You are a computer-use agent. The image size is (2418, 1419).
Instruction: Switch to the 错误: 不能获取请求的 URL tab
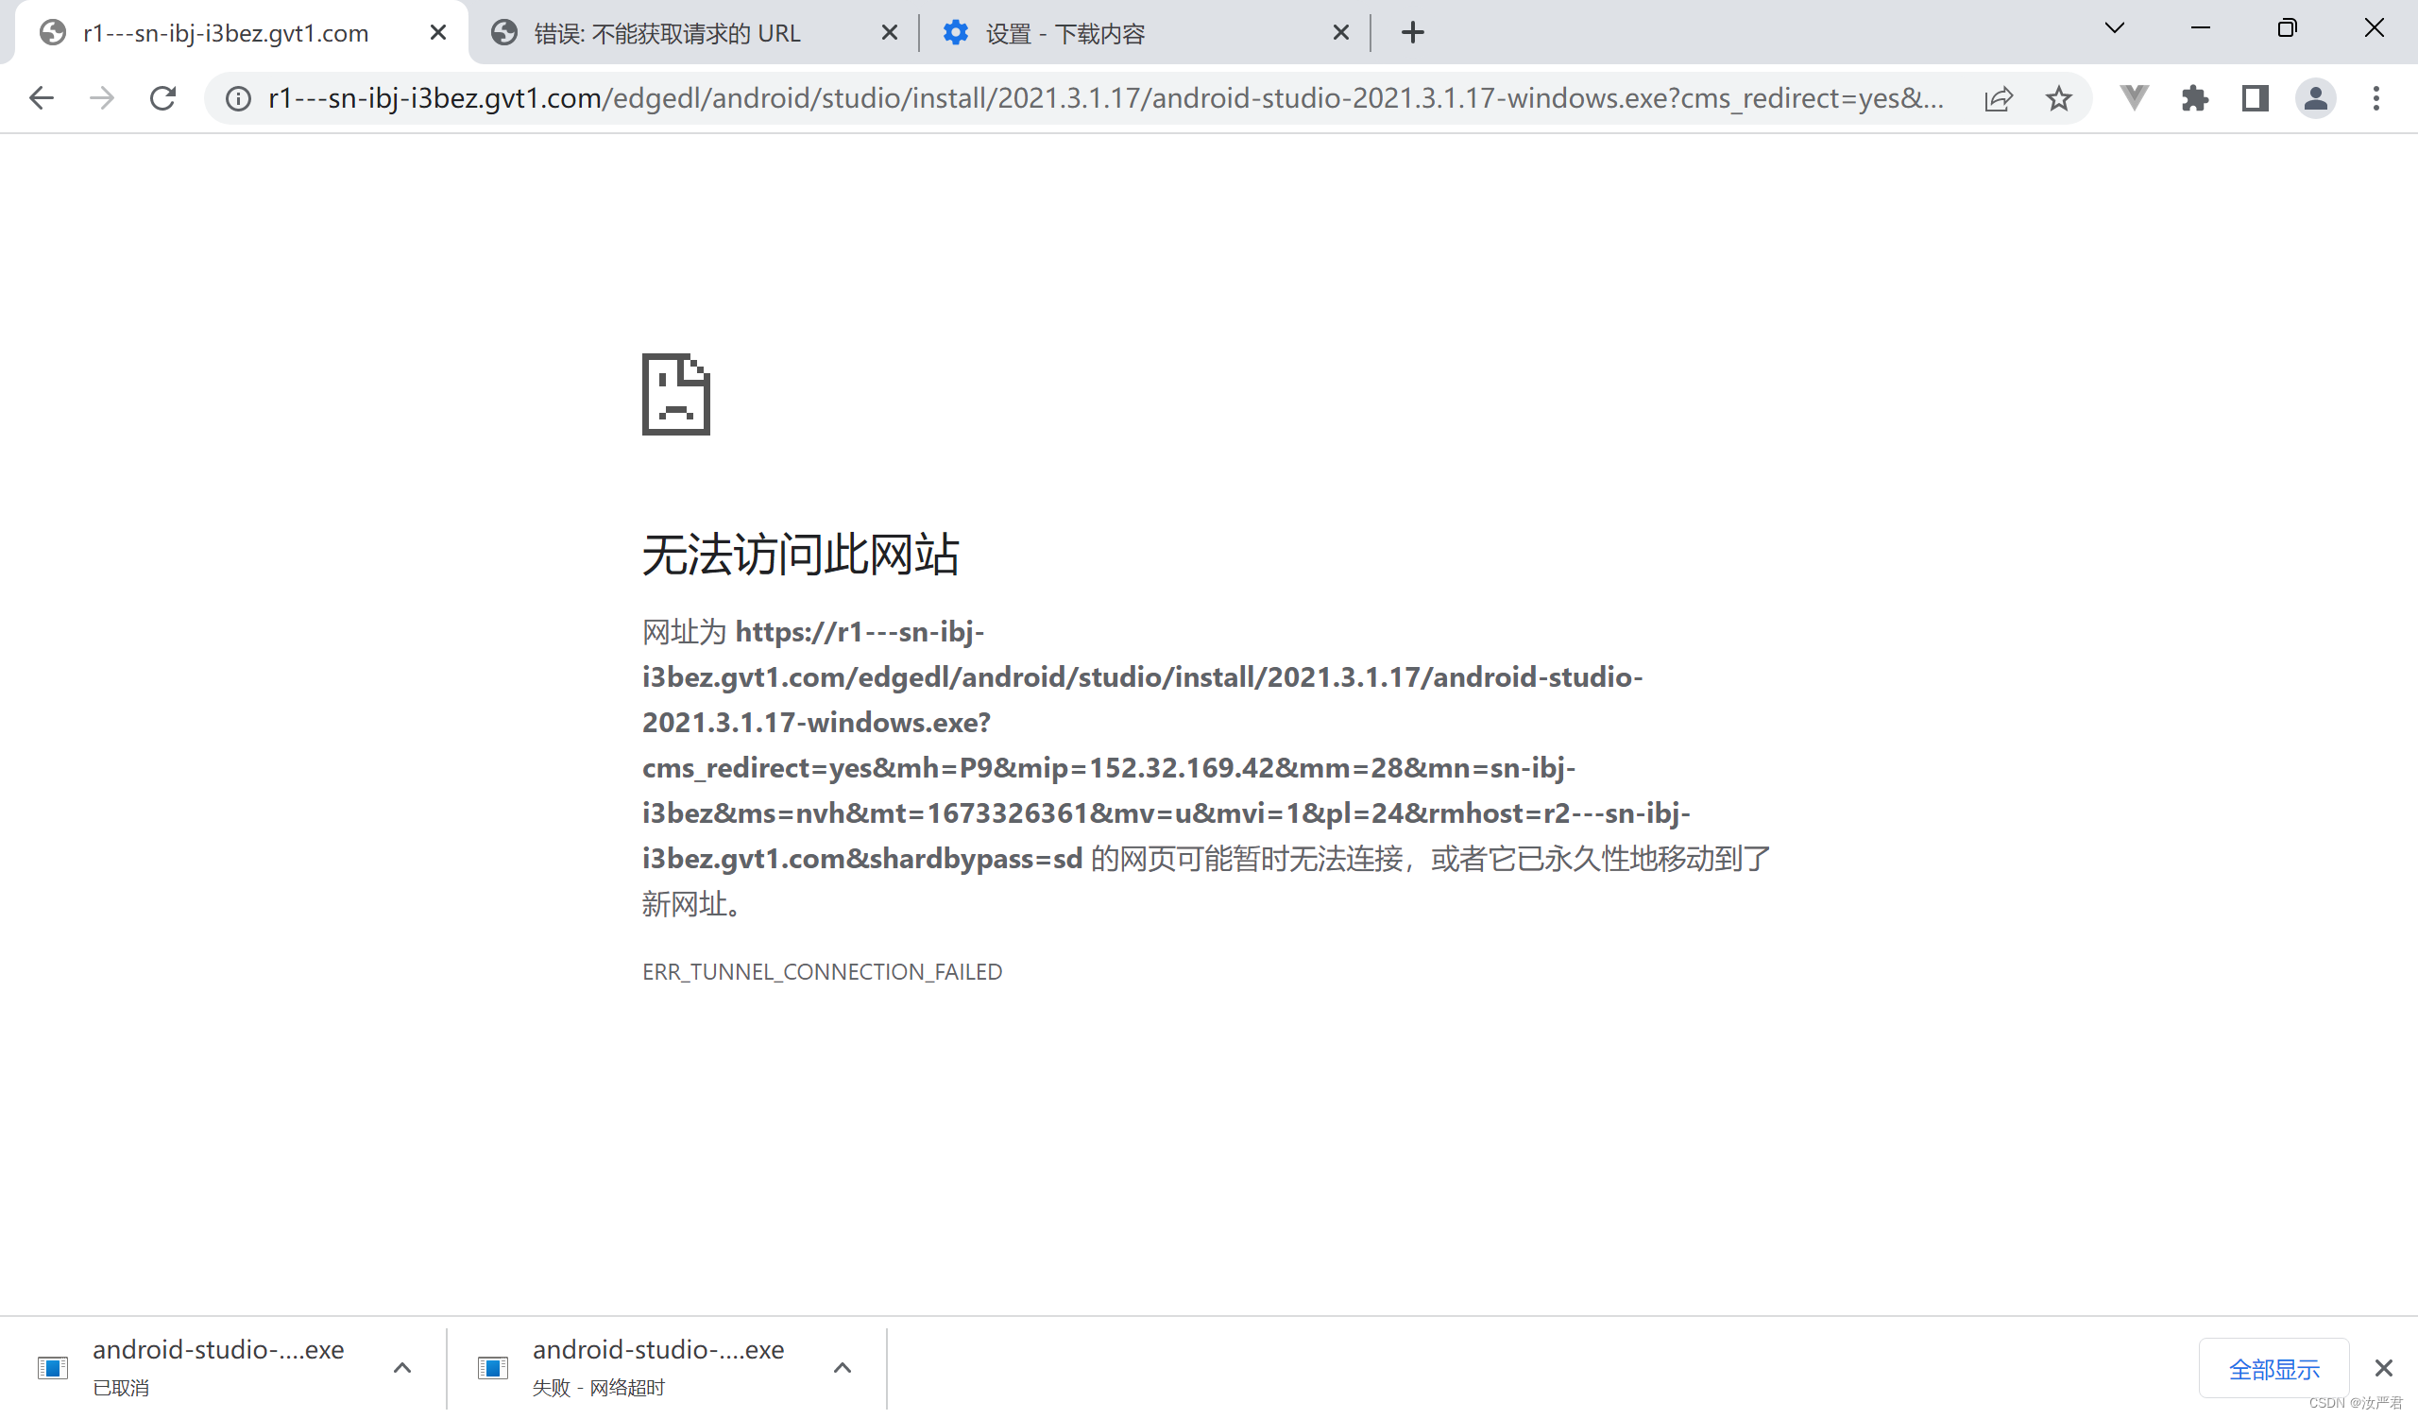tap(672, 34)
